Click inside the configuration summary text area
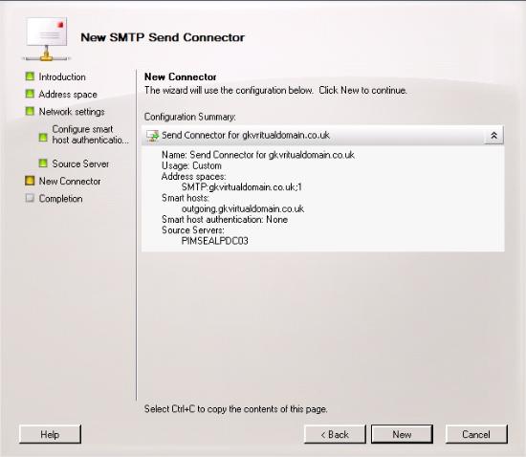526x457 pixels. coord(322,198)
